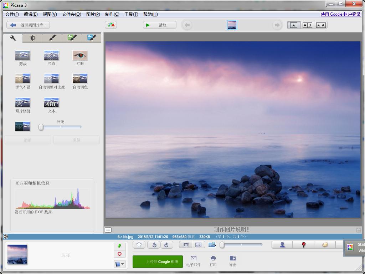Click the 上传到 Google 相册 button

(158, 262)
